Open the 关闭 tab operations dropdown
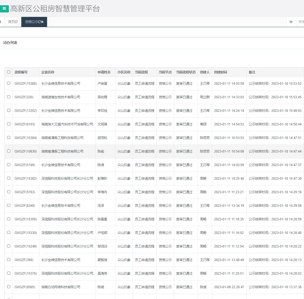Image resolution: width=304 pixels, height=299 pixels. 300,22
